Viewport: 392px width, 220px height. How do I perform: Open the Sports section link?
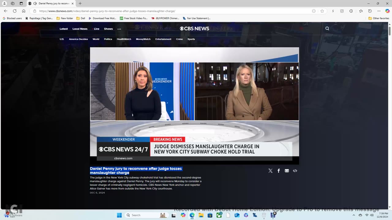coord(191,39)
